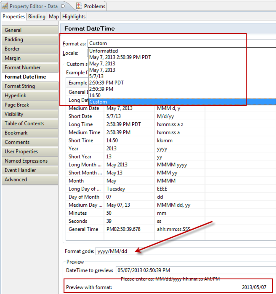This screenshot has height=294, width=276.
Task: Click into the Format code field
Action: (185, 251)
